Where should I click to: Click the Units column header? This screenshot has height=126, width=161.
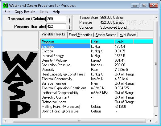coord(102,42)
